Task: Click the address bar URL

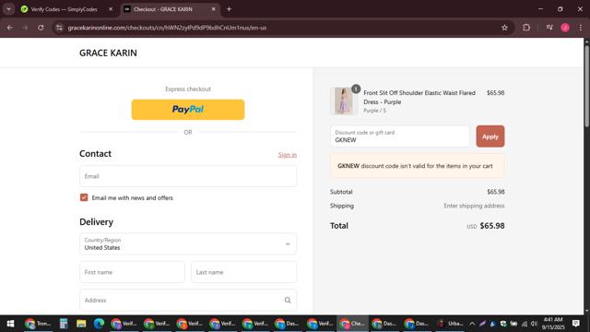Action: pyautogui.click(x=167, y=28)
